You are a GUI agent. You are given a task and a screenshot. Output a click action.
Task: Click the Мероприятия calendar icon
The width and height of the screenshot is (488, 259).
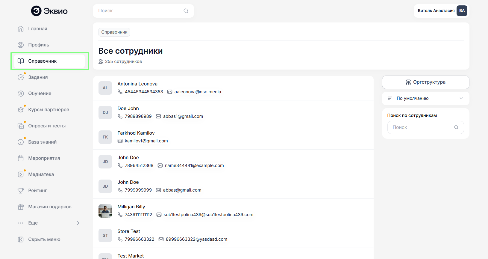(21, 158)
